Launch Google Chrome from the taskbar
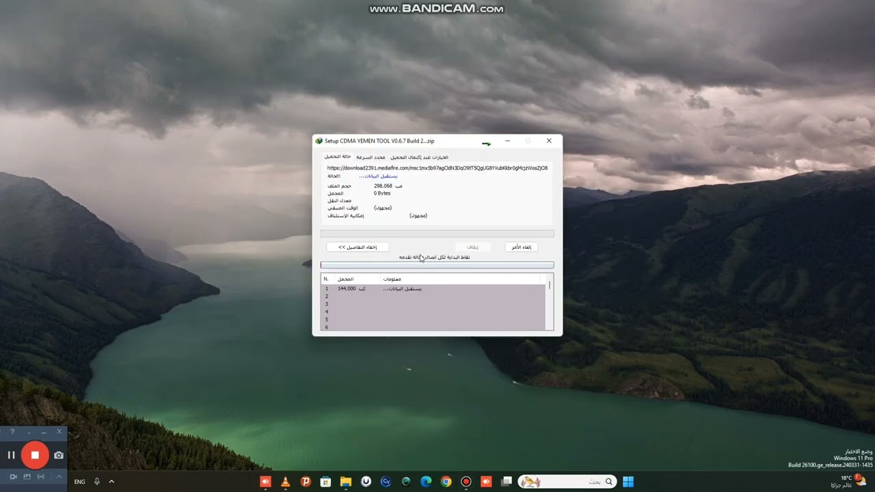Image resolution: width=875 pixels, height=492 pixels. [446, 482]
